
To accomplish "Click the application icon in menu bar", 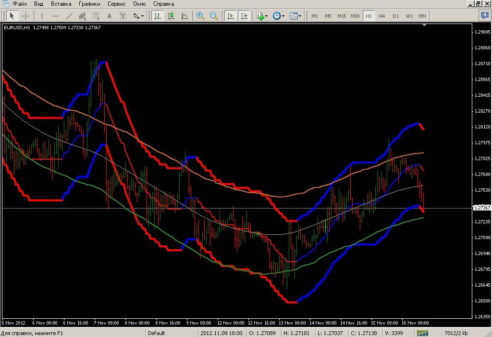I will click(x=5, y=4).
